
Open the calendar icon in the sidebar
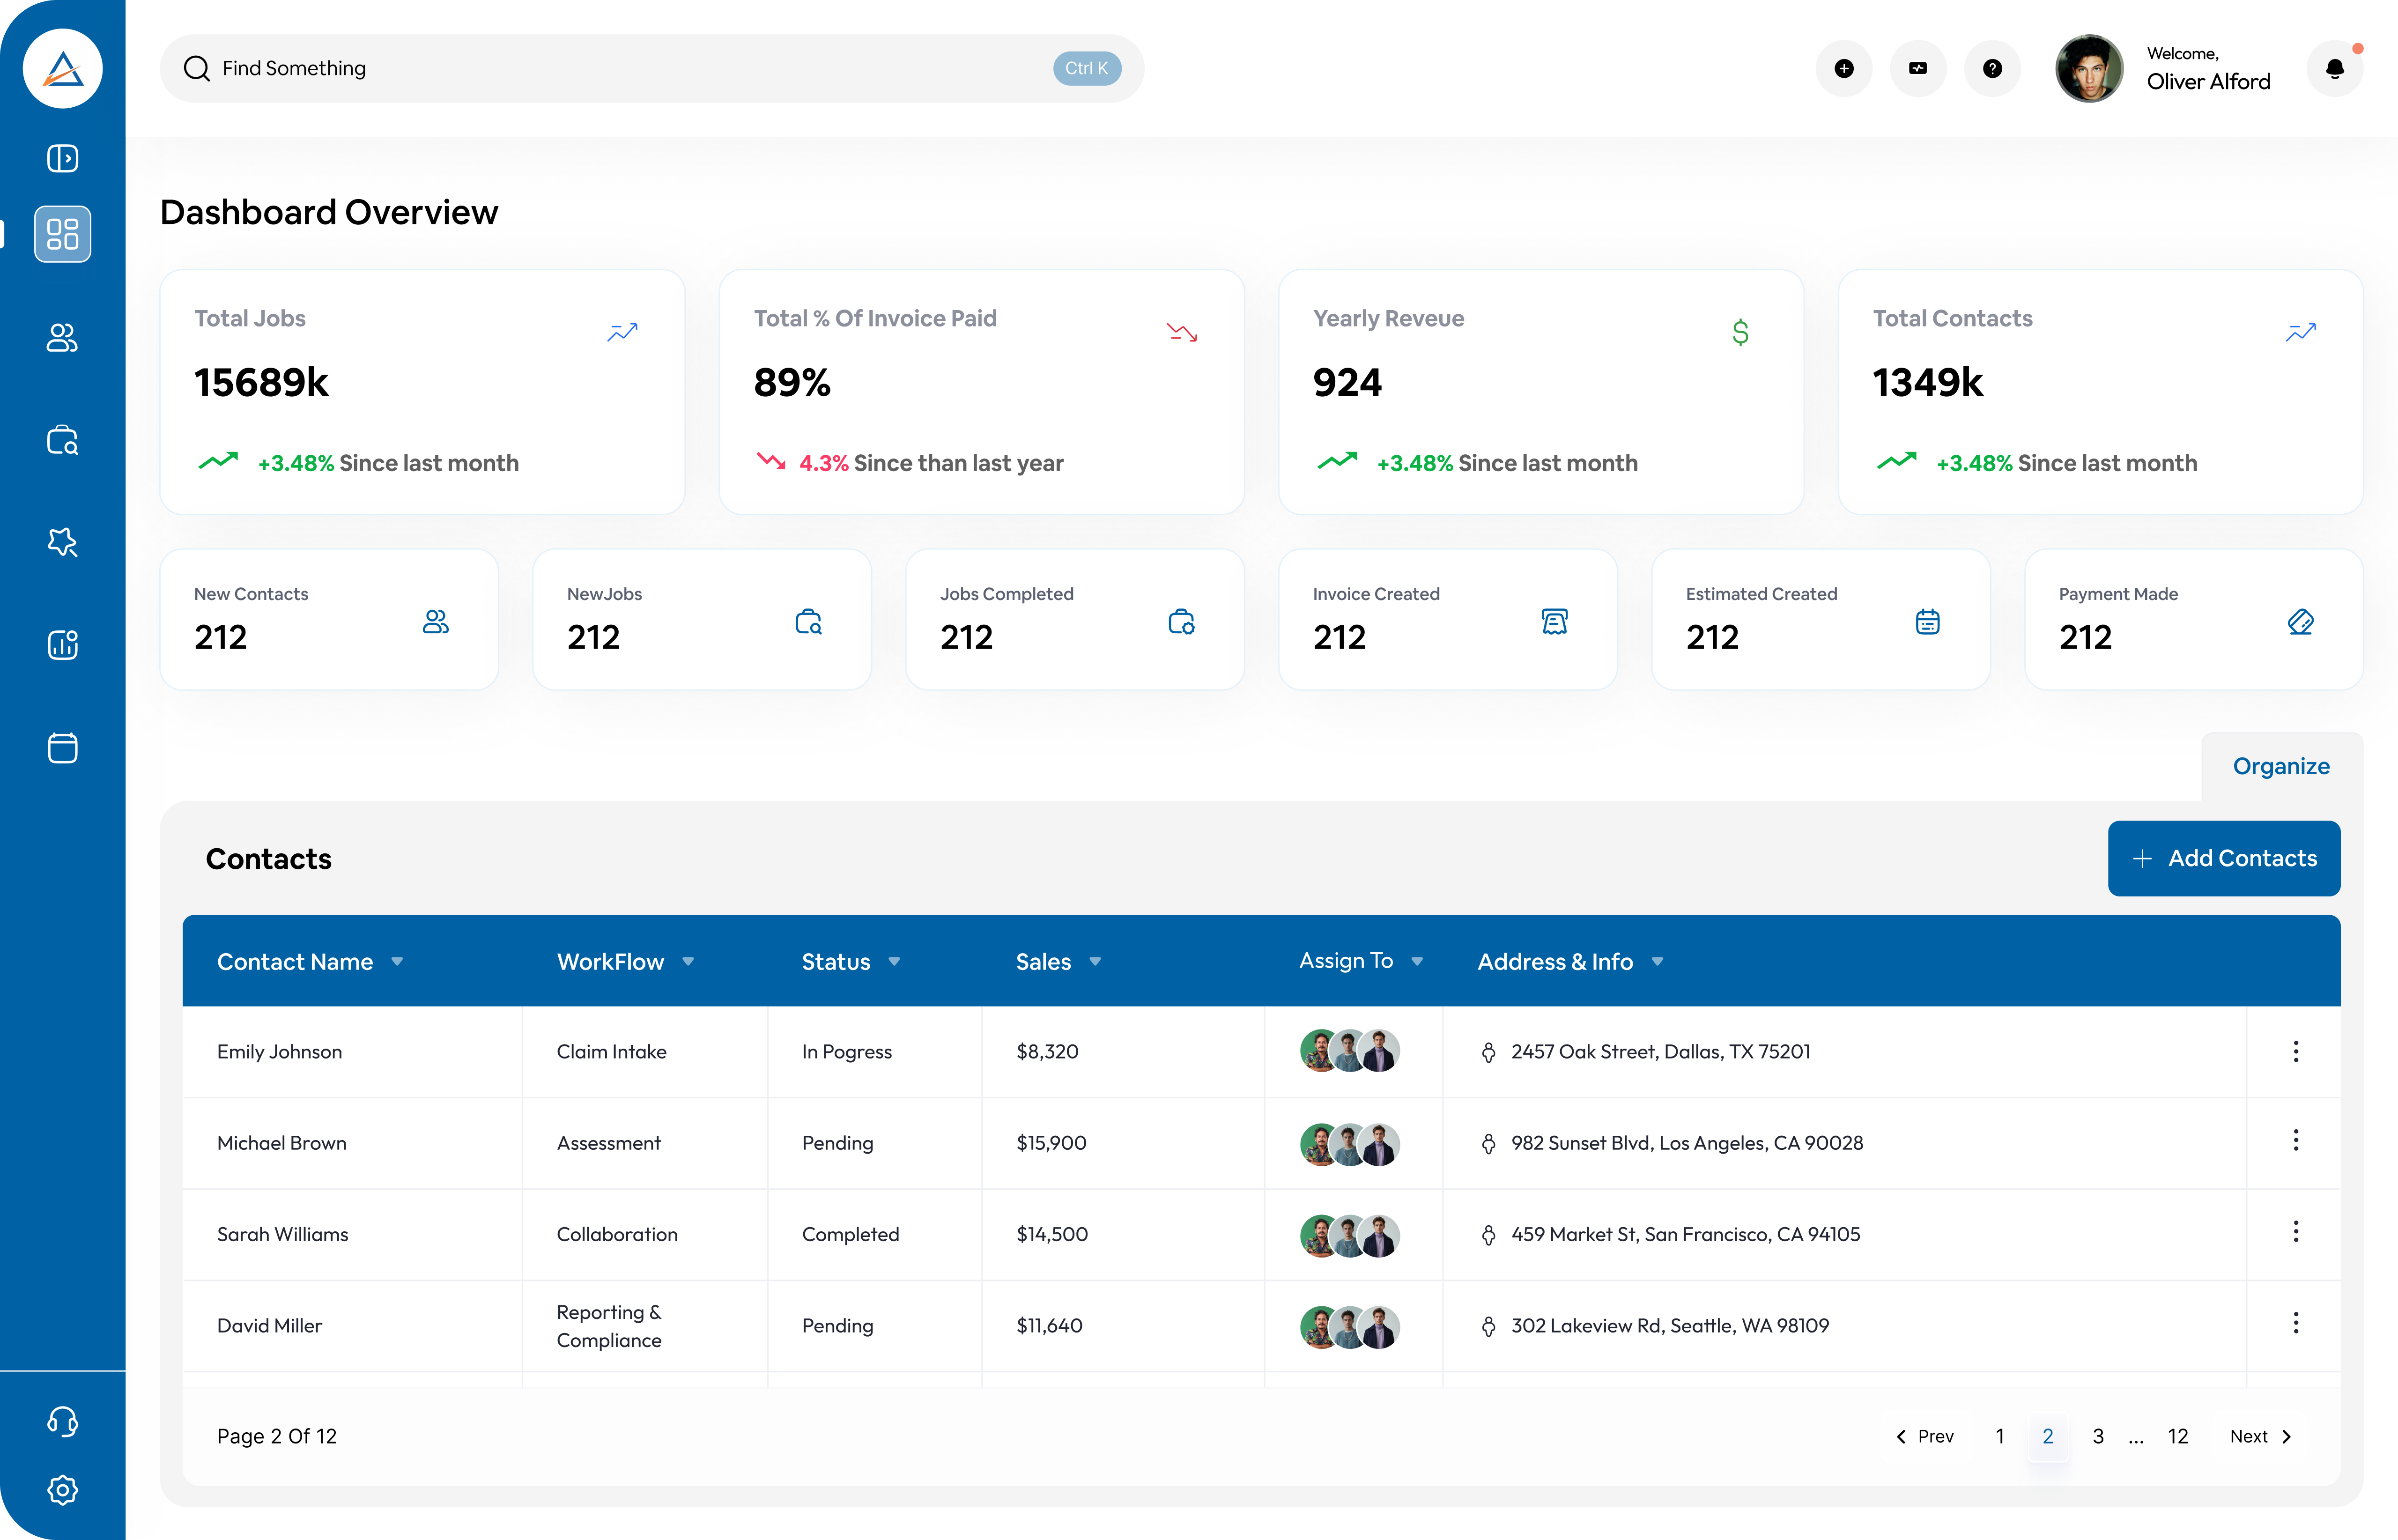(62, 748)
